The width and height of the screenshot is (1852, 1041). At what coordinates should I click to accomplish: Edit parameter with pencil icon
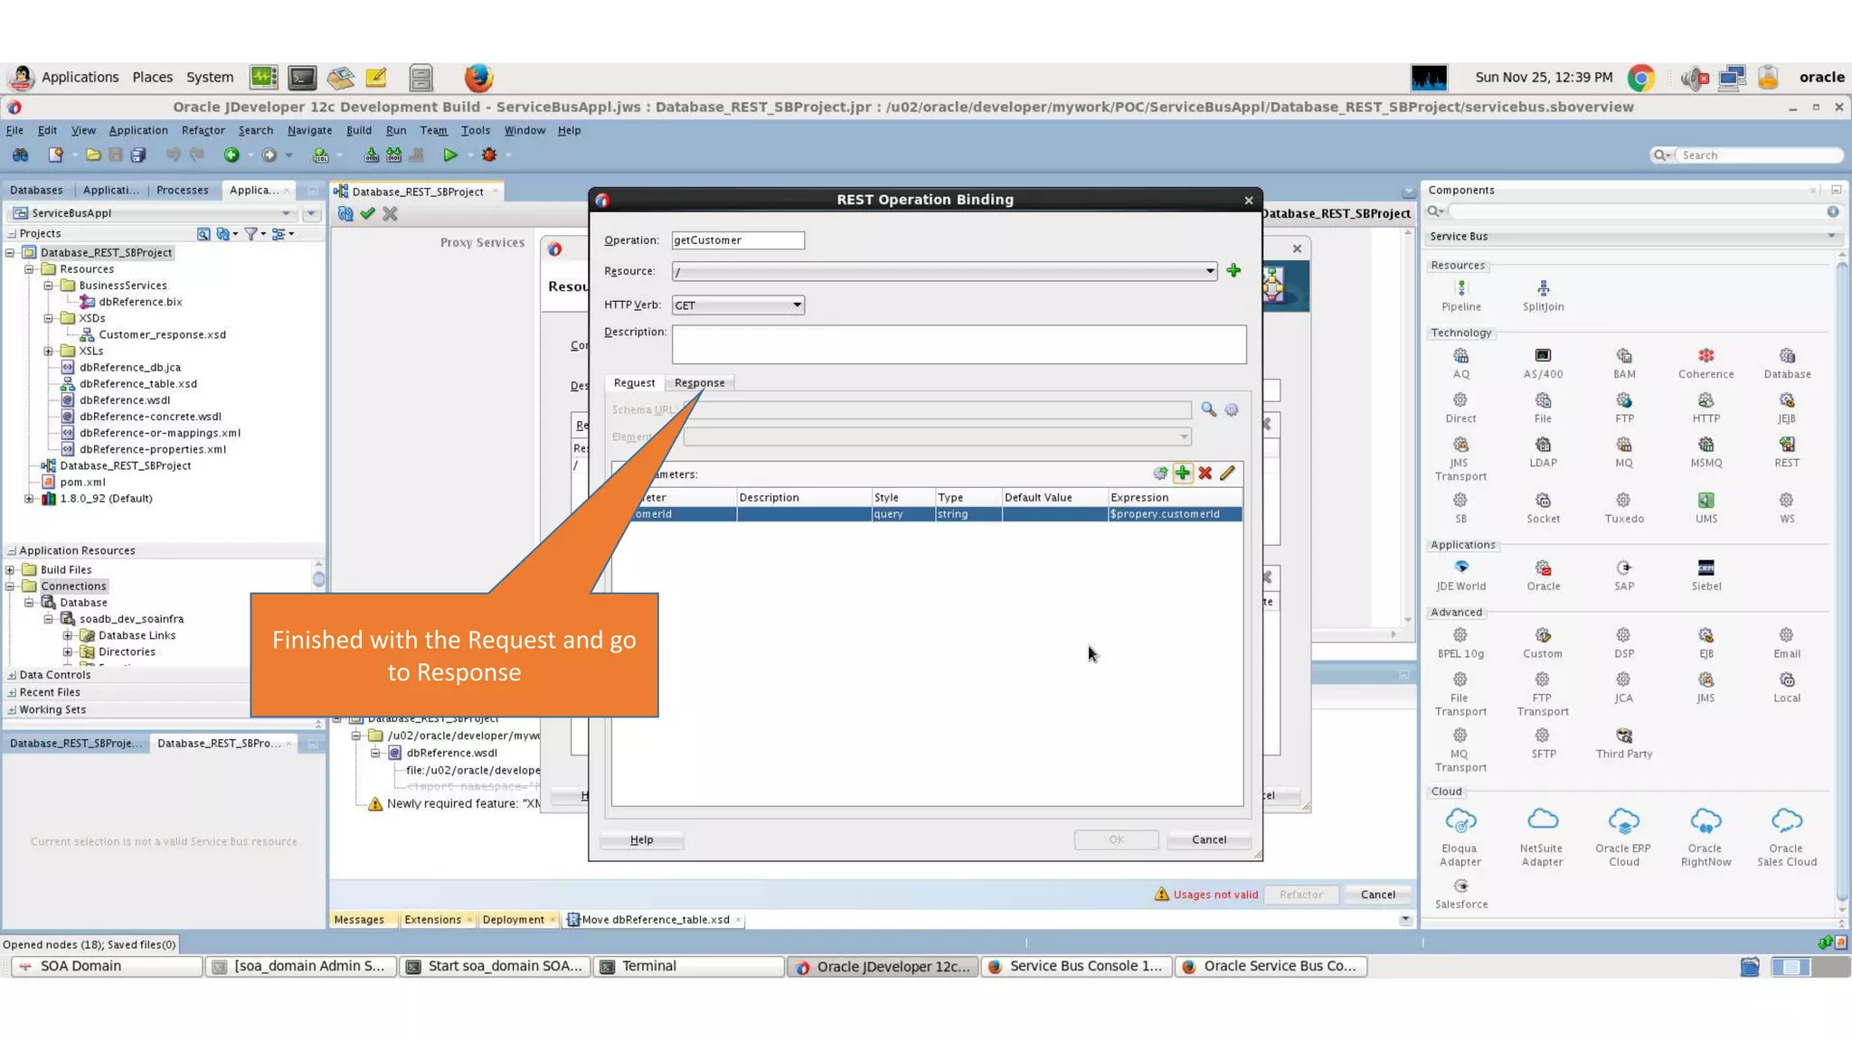click(1227, 474)
